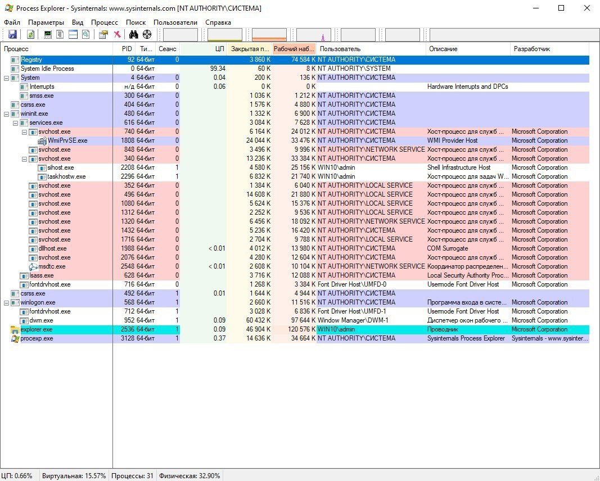Viewport: 600px width, 481px height.
Task: Click the mini graph with purple spike
Action: (x=314, y=34)
